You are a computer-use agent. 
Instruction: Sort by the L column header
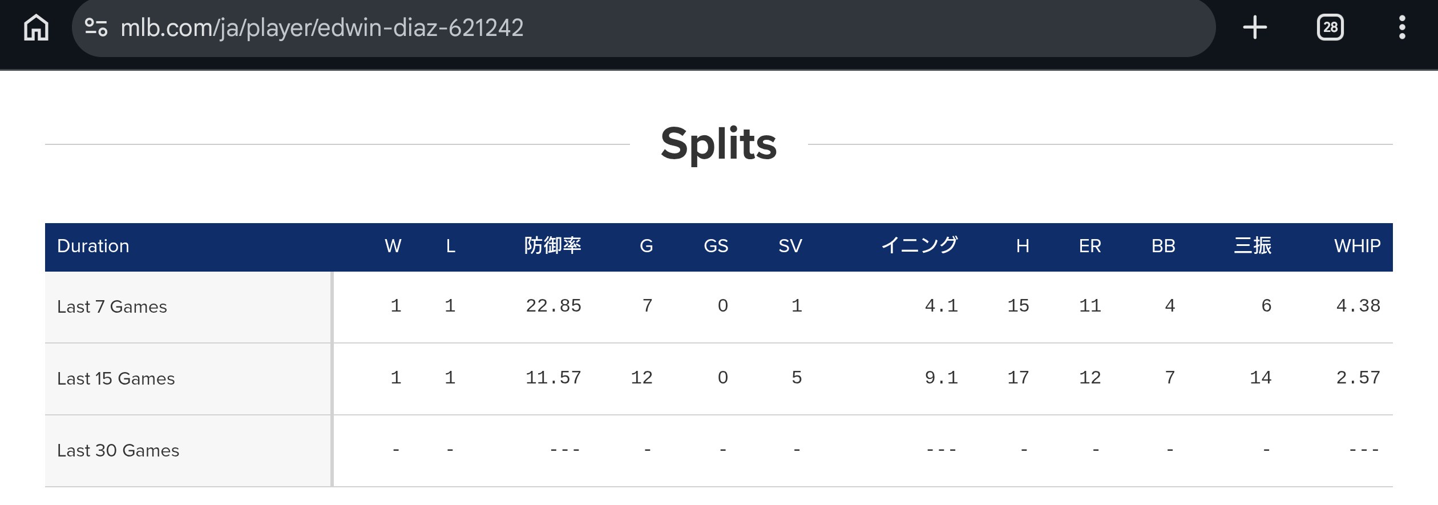pyautogui.click(x=451, y=246)
